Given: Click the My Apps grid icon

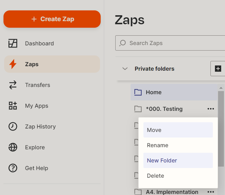Looking at the screenshot, I should [13, 106].
